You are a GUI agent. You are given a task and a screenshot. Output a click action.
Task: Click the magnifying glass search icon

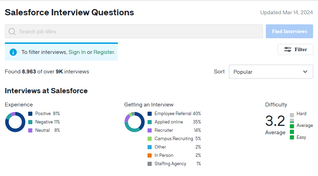tap(12, 31)
